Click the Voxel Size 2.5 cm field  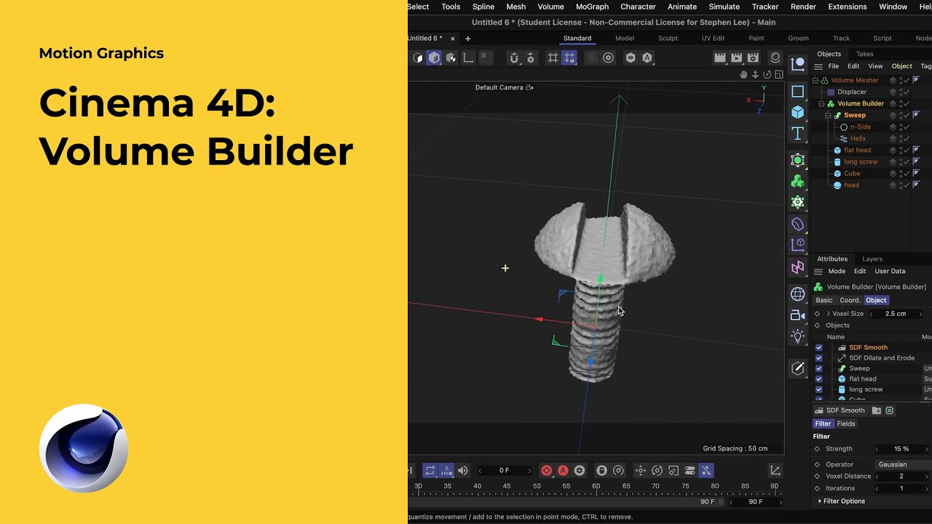pos(896,314)
